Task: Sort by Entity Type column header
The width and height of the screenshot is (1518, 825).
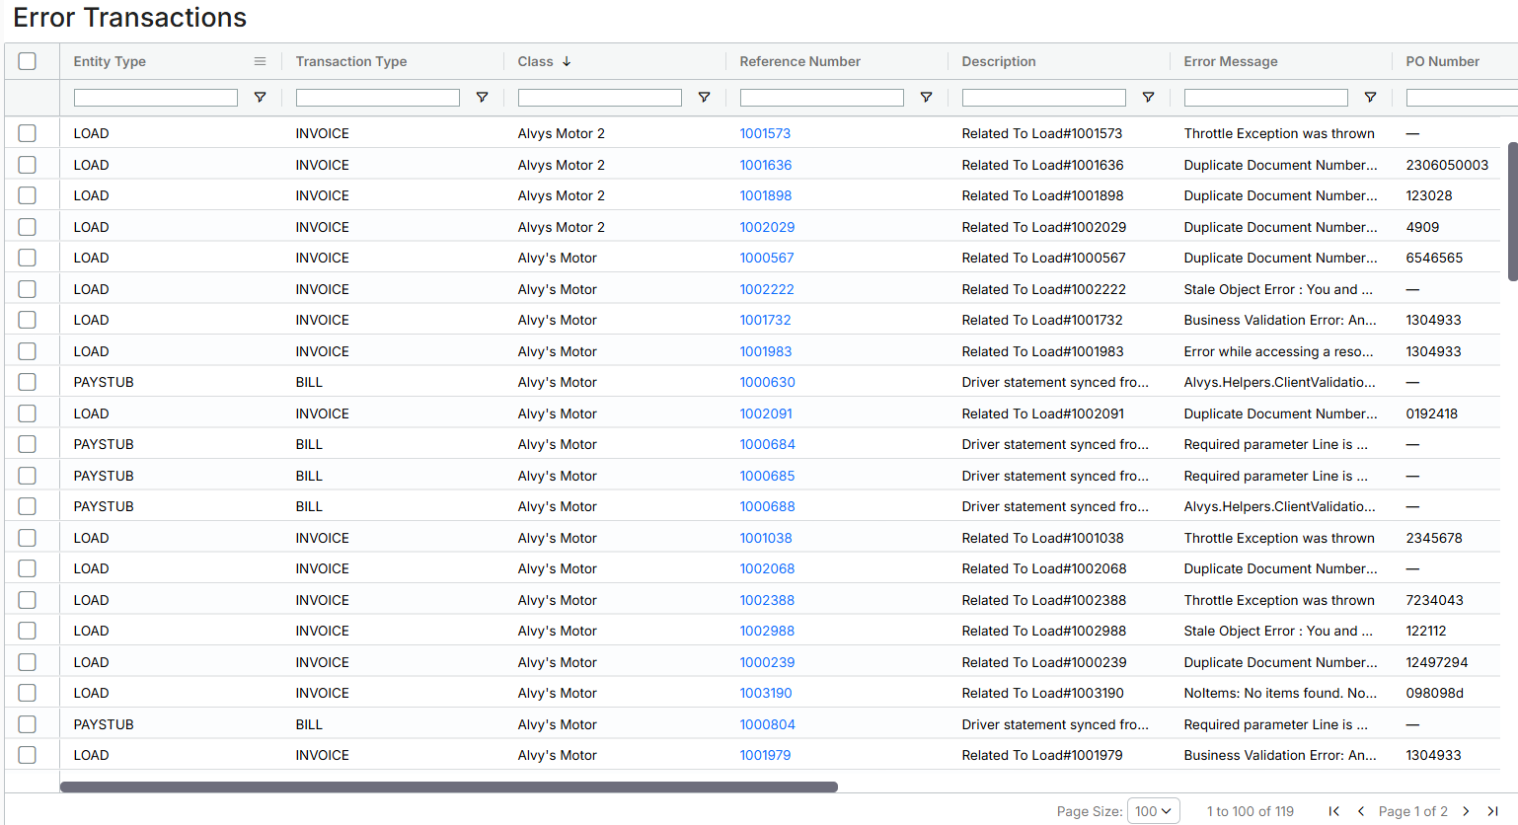Action: click(x=110, y=61)
